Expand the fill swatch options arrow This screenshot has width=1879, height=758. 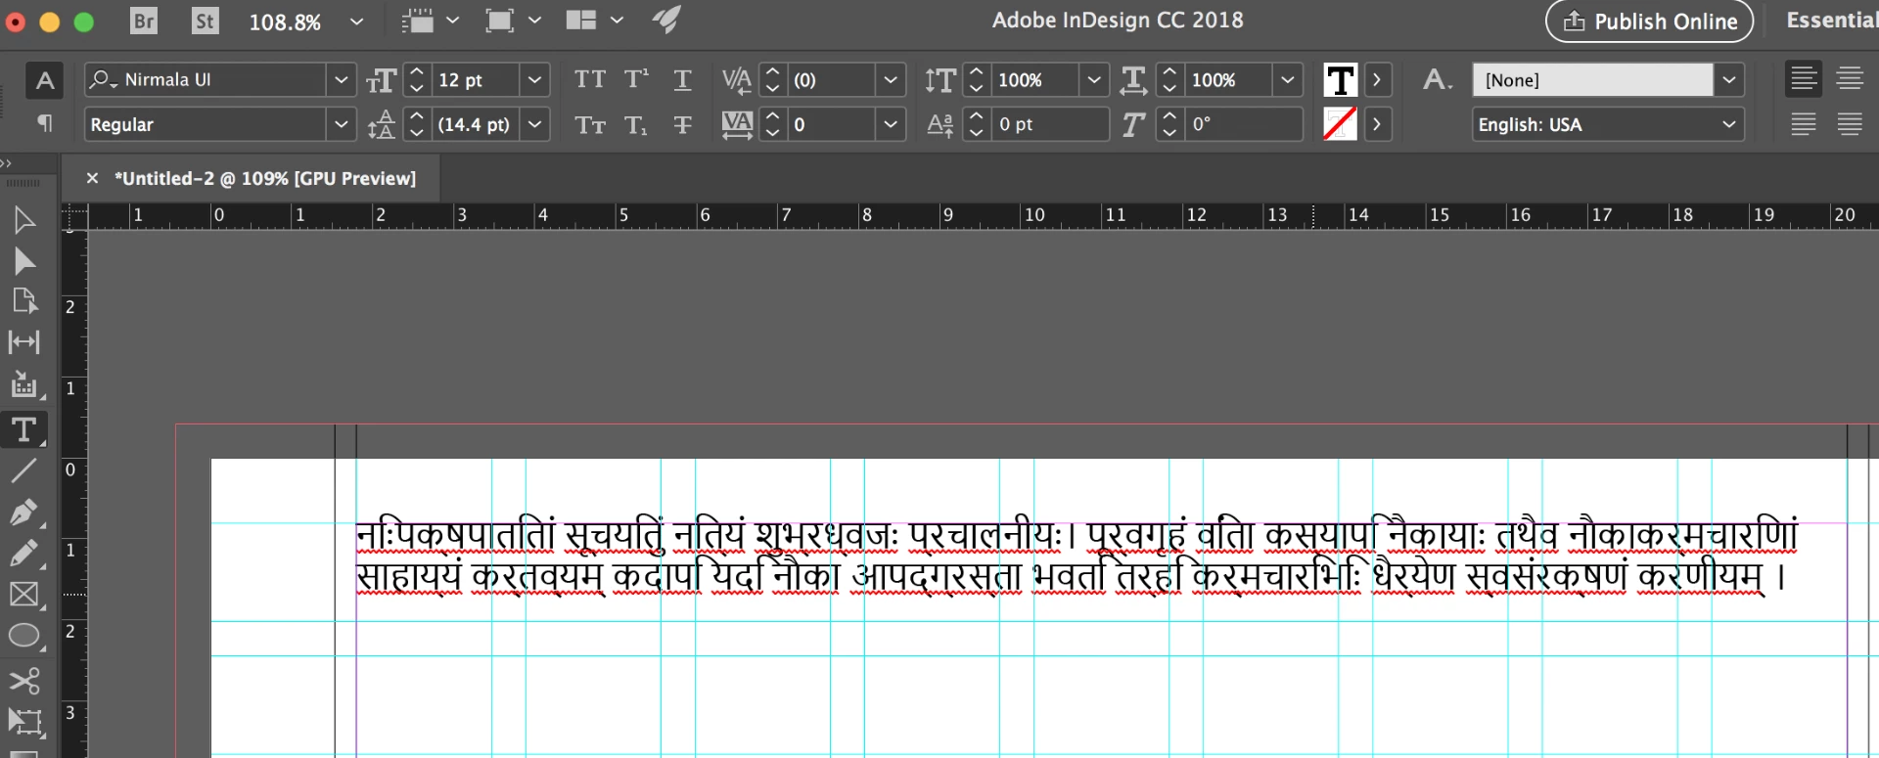pyautogui.click(x=1377, y=80)
